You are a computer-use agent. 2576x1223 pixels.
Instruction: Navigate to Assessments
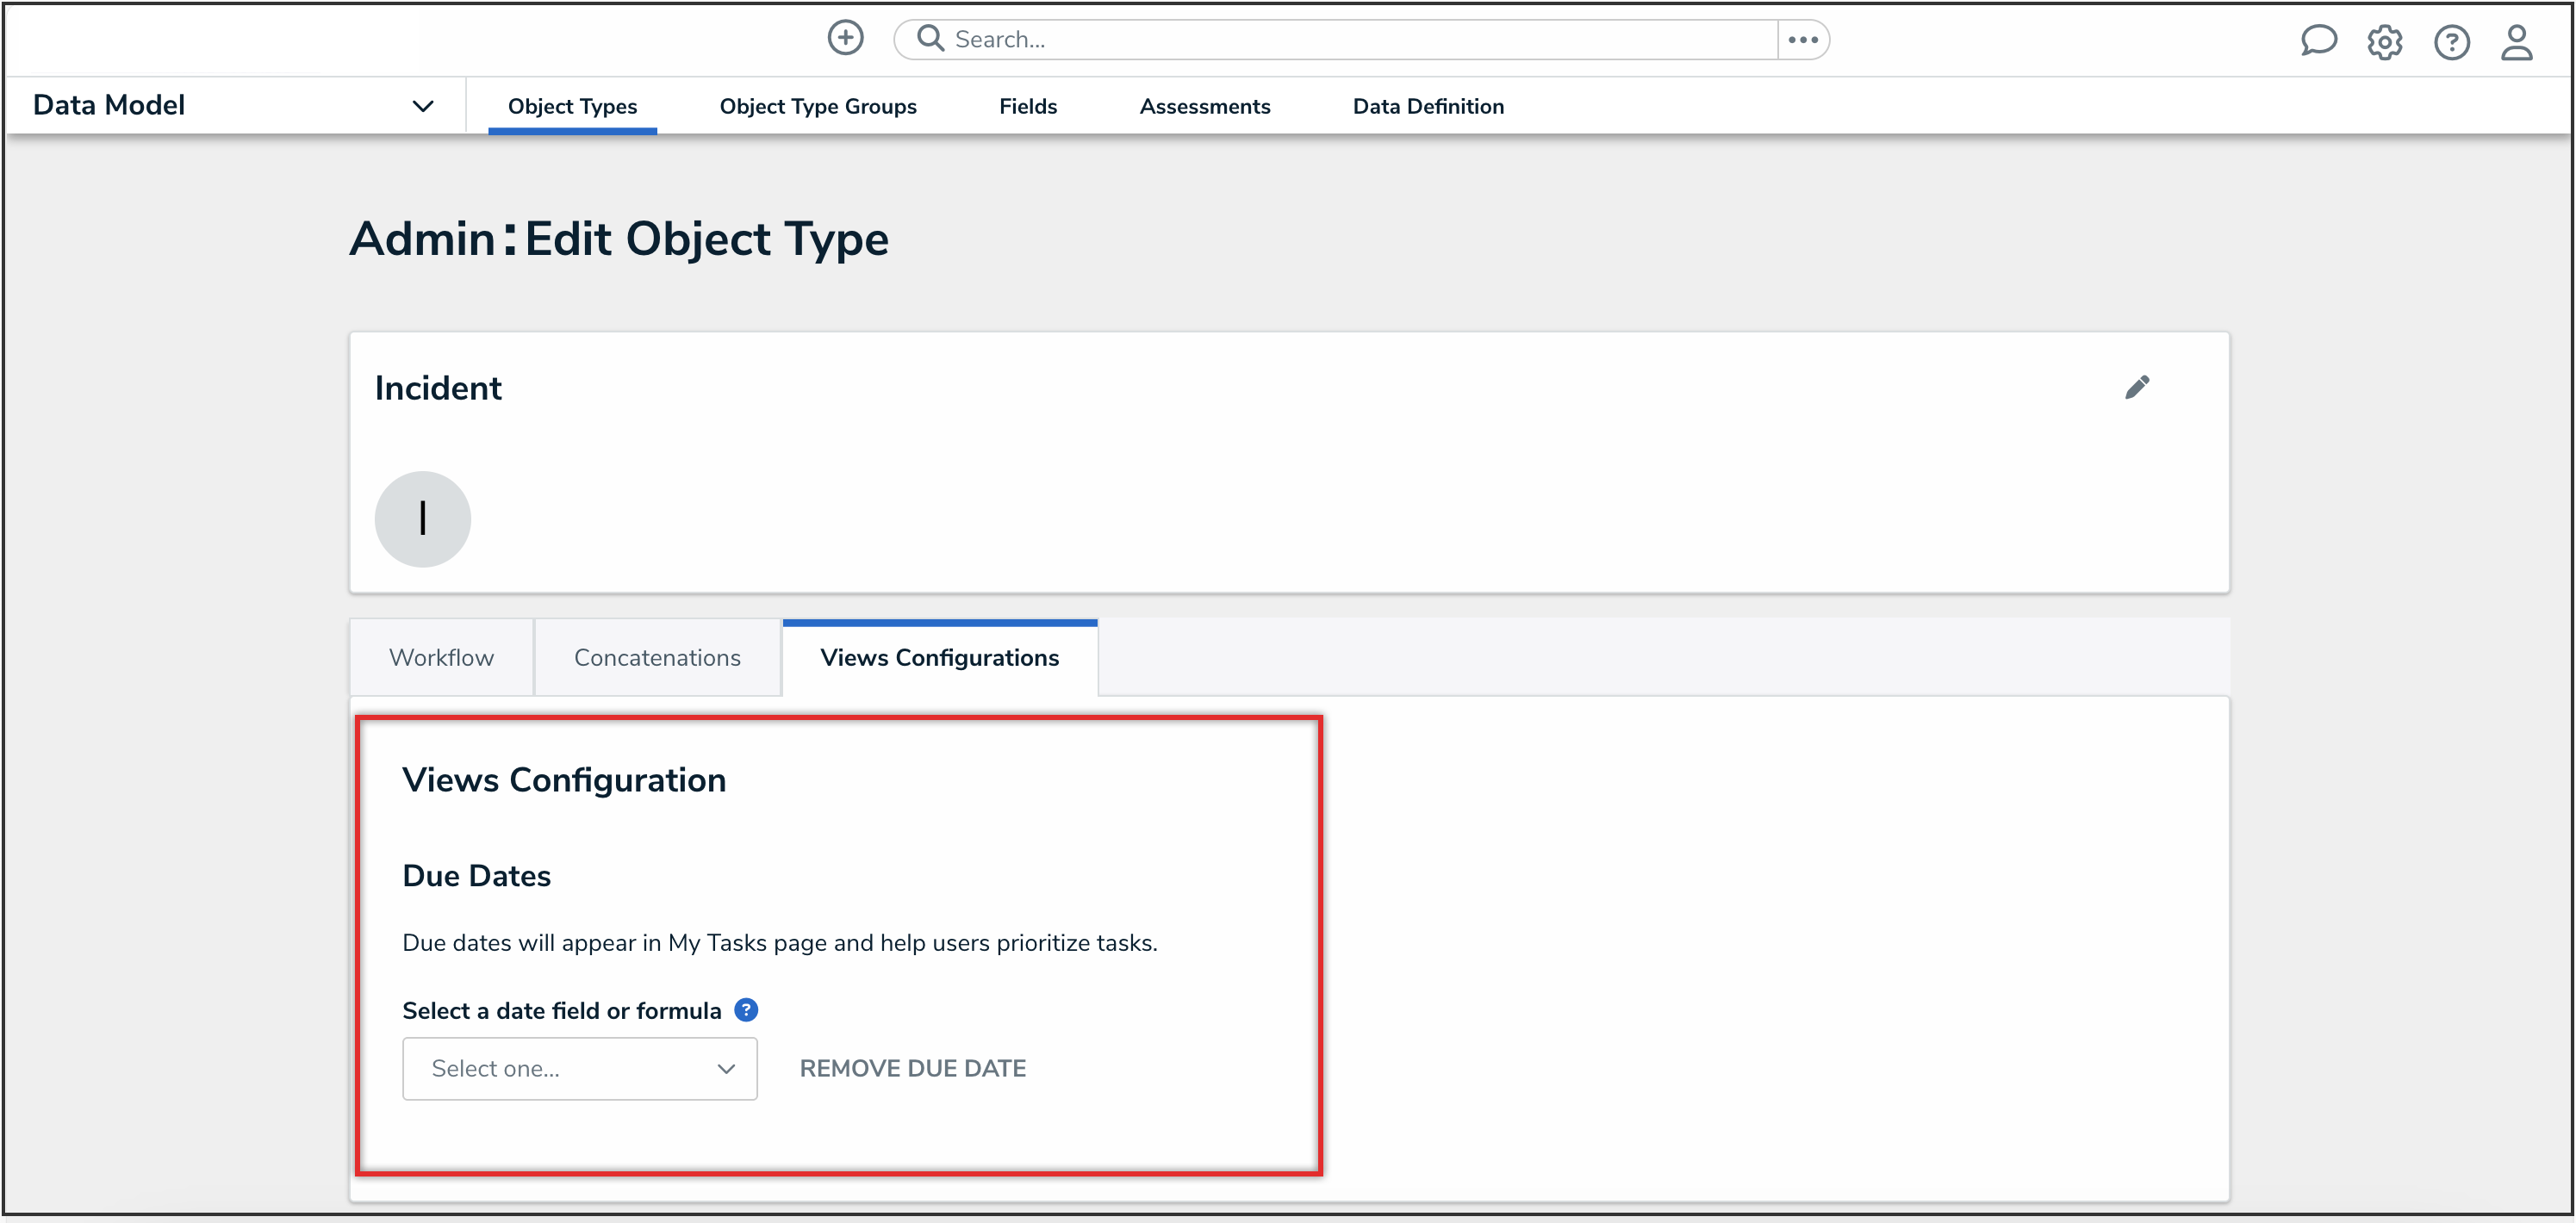(1204, 106)
